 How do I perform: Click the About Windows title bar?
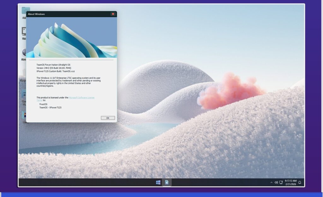pyautogui.click(x=63, y=14)
